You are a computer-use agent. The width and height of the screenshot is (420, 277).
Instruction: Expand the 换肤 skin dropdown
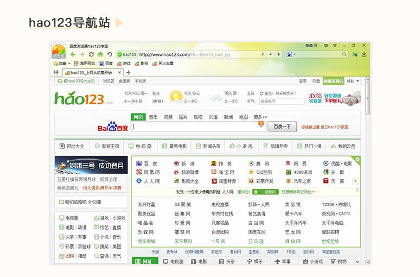click(x=353, y=81)
